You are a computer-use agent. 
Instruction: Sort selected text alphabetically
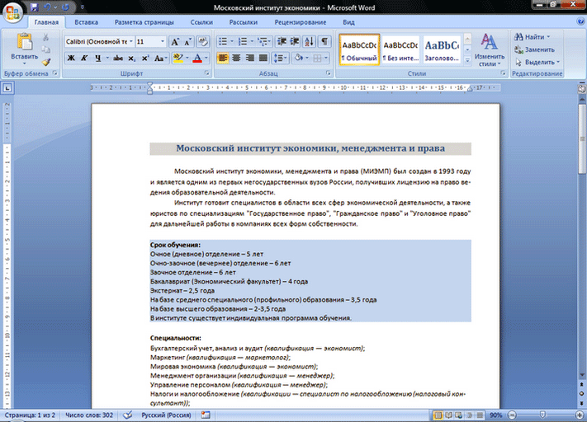(x=310, y=41)
